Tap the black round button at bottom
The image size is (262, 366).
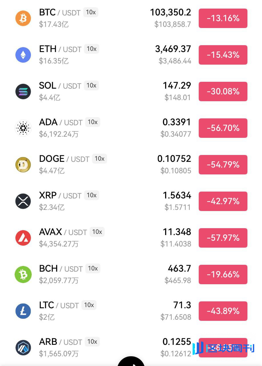tap(131, 362)
